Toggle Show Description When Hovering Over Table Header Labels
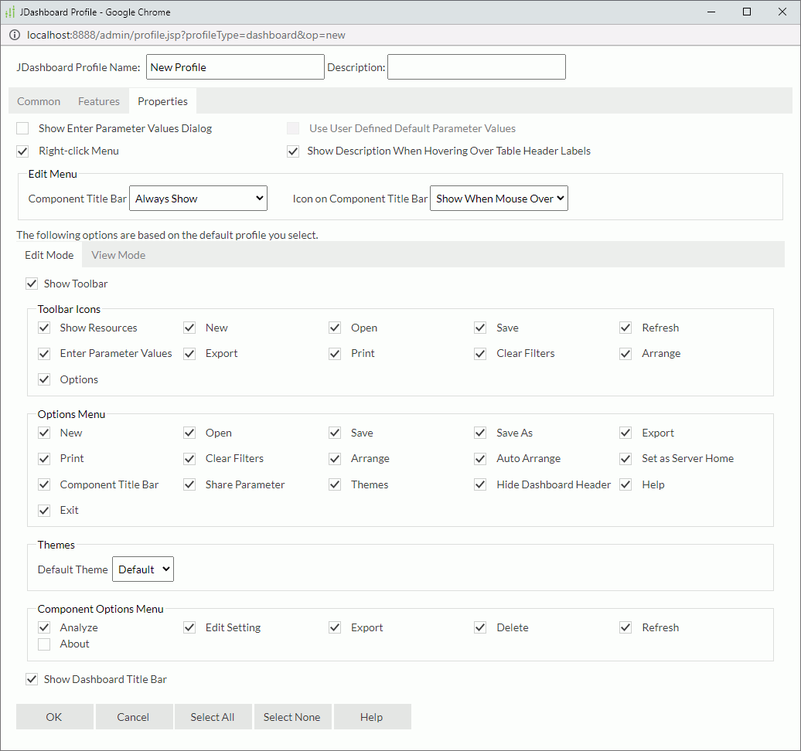Image resolution: width=801 pixels, height=751 pixels. coord(293,151)
